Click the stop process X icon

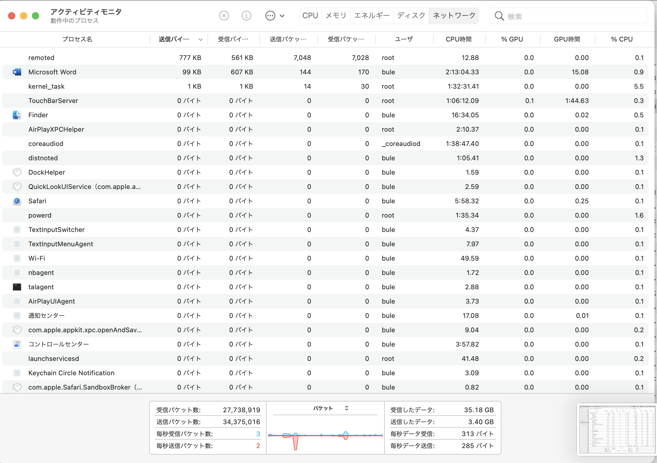pyautogui.click(x=224, y=16)
